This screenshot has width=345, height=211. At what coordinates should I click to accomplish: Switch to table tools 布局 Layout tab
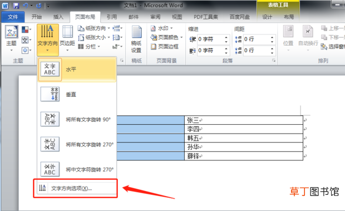point(289,17)
